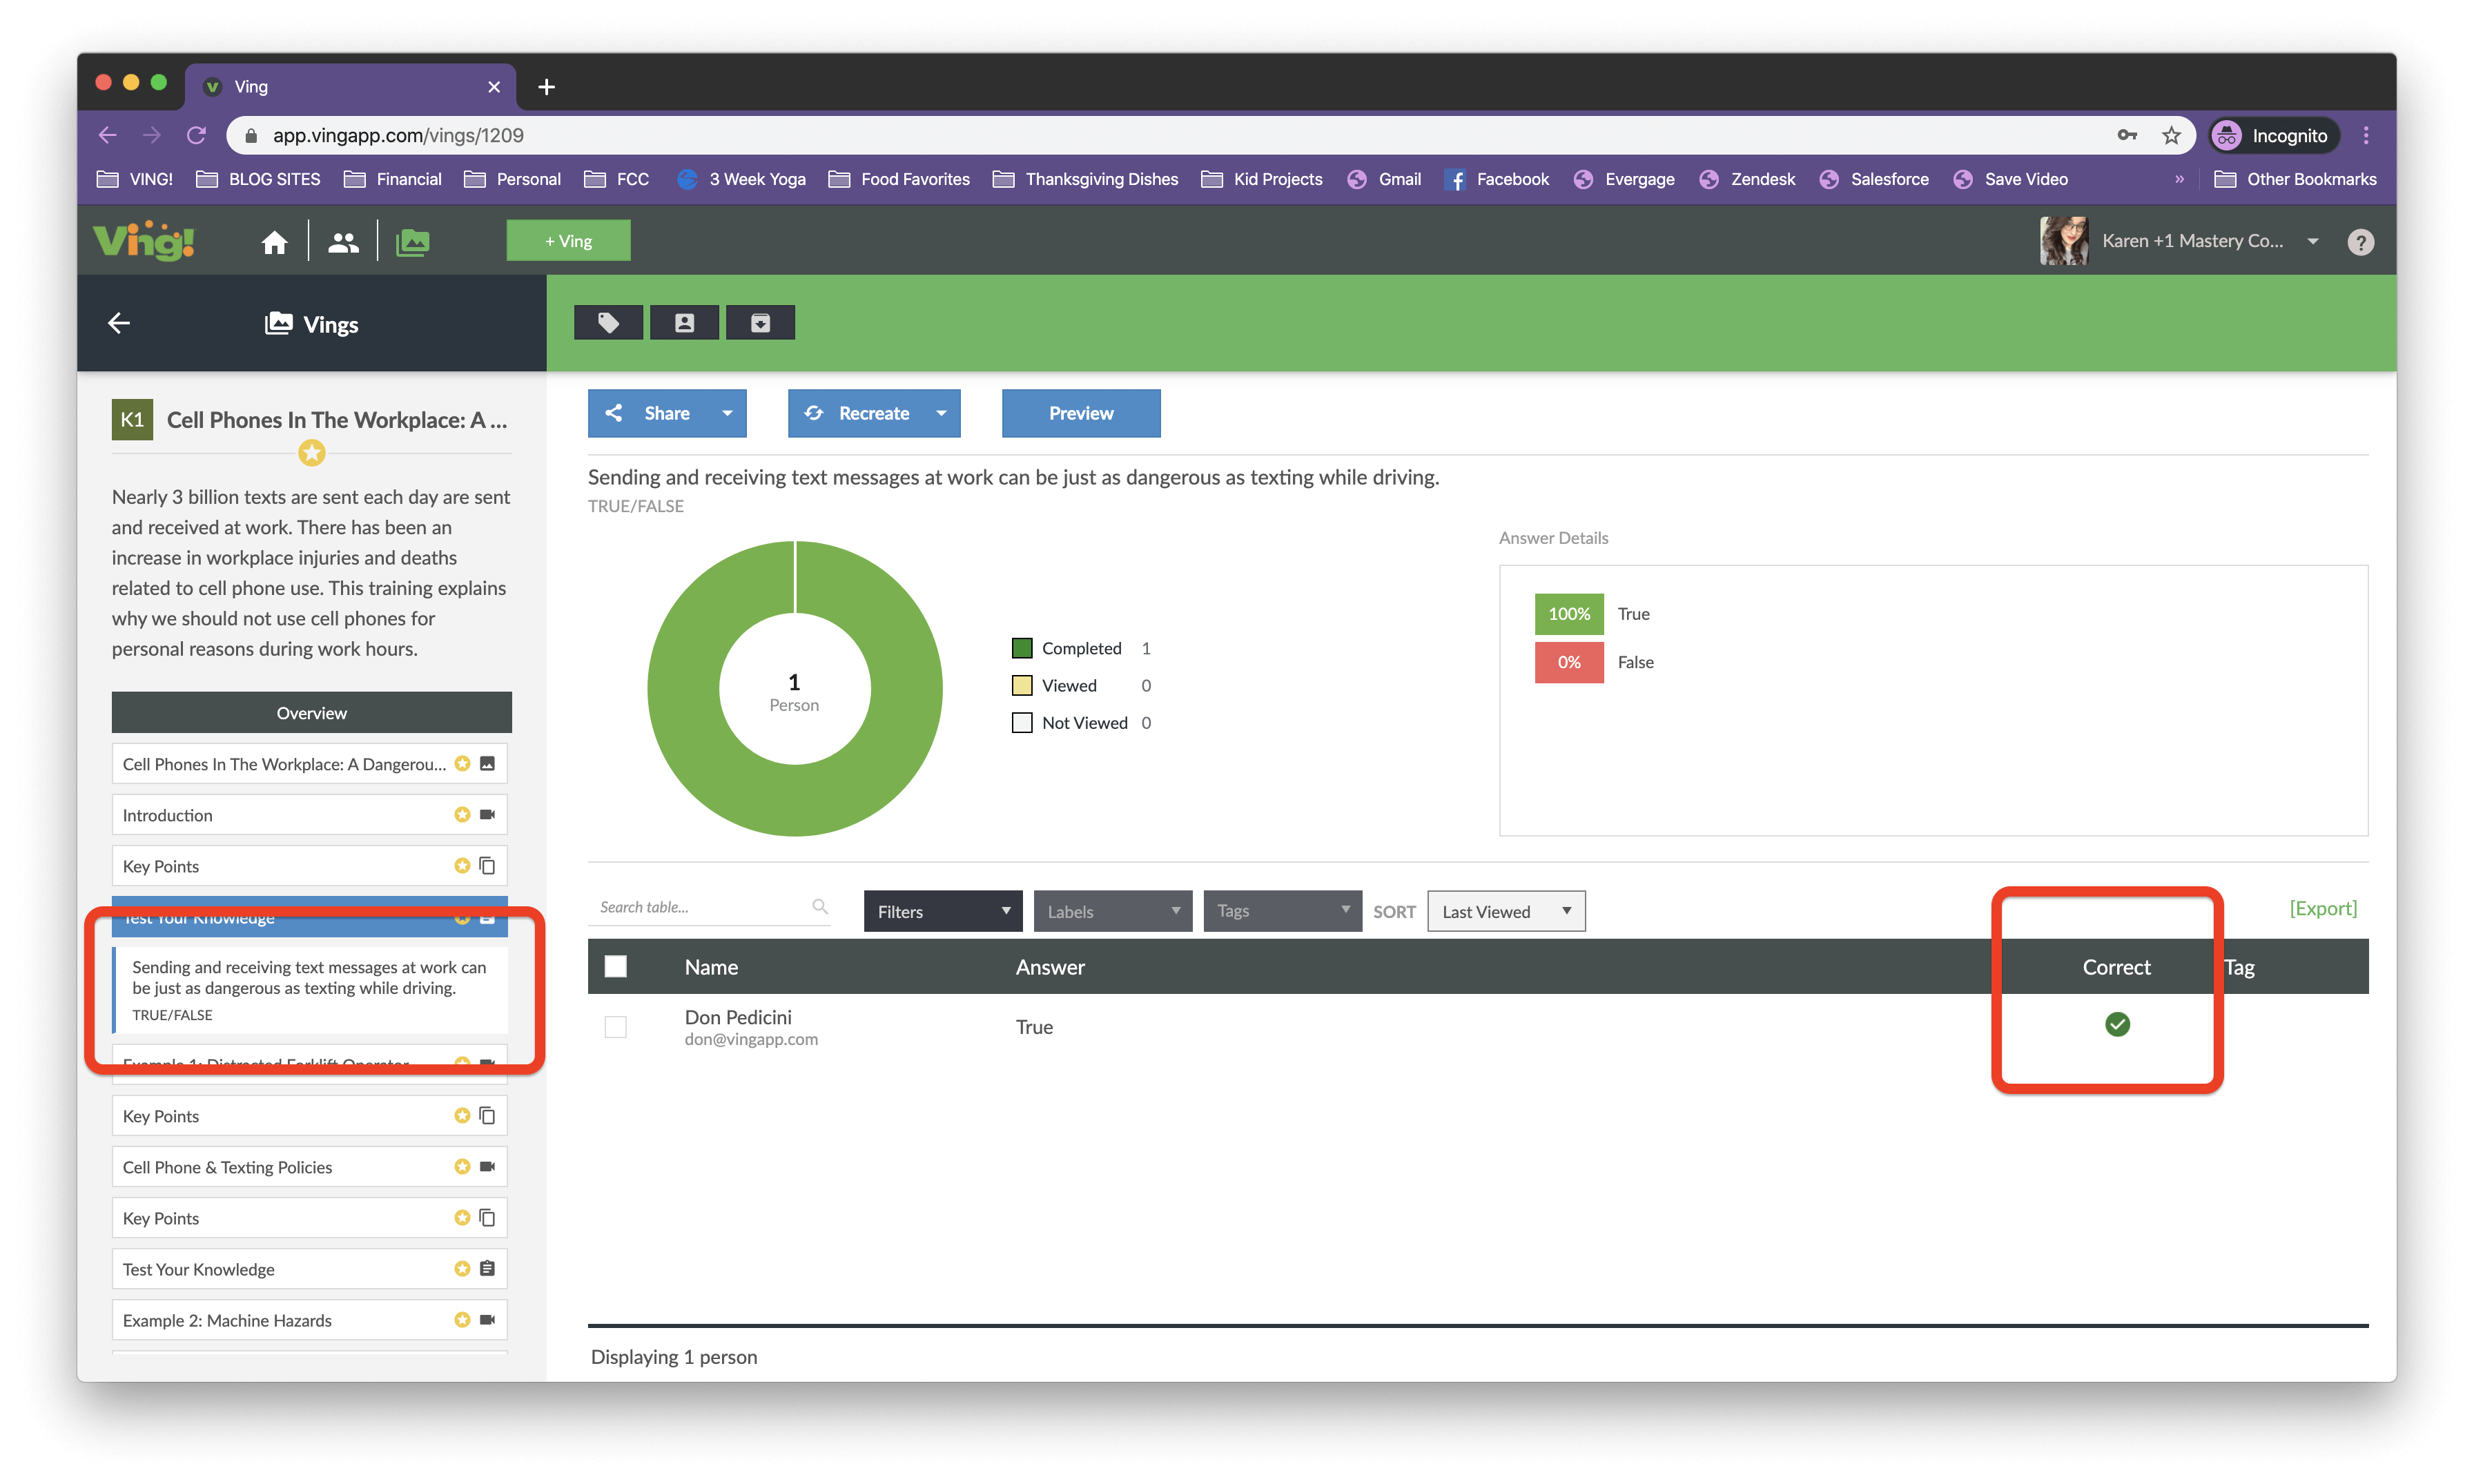Screen dimensions: 2474x1484
Task: Click the Ving logo
Action: pyautogui.click(x=144, y=241)
